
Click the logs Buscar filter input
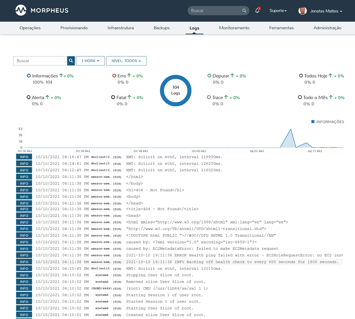tap(40, 61)
